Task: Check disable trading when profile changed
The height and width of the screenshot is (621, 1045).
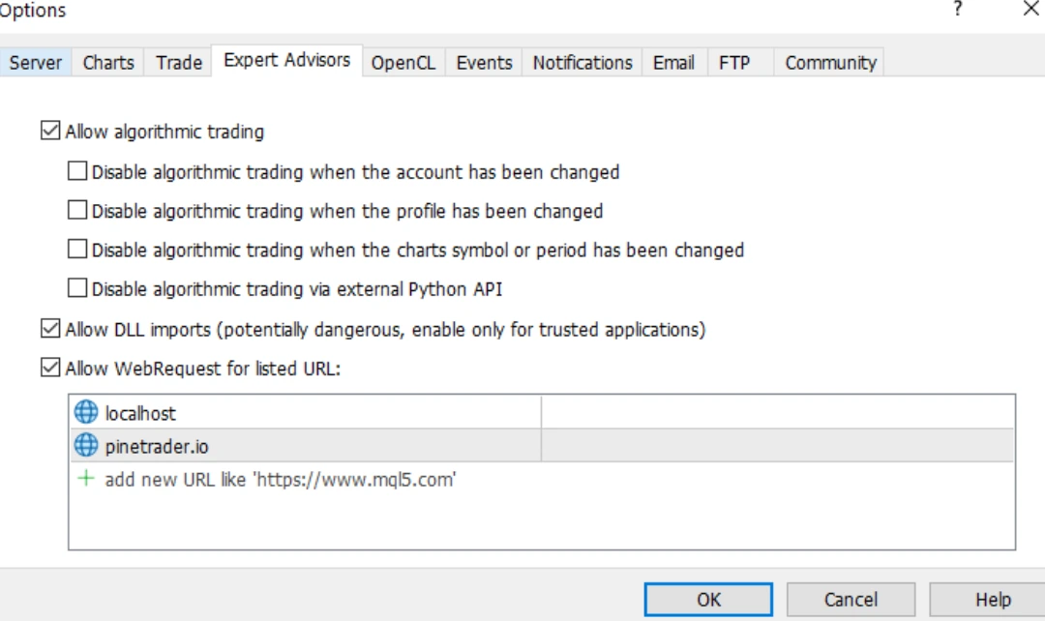Action: click(x=77, y=211)
